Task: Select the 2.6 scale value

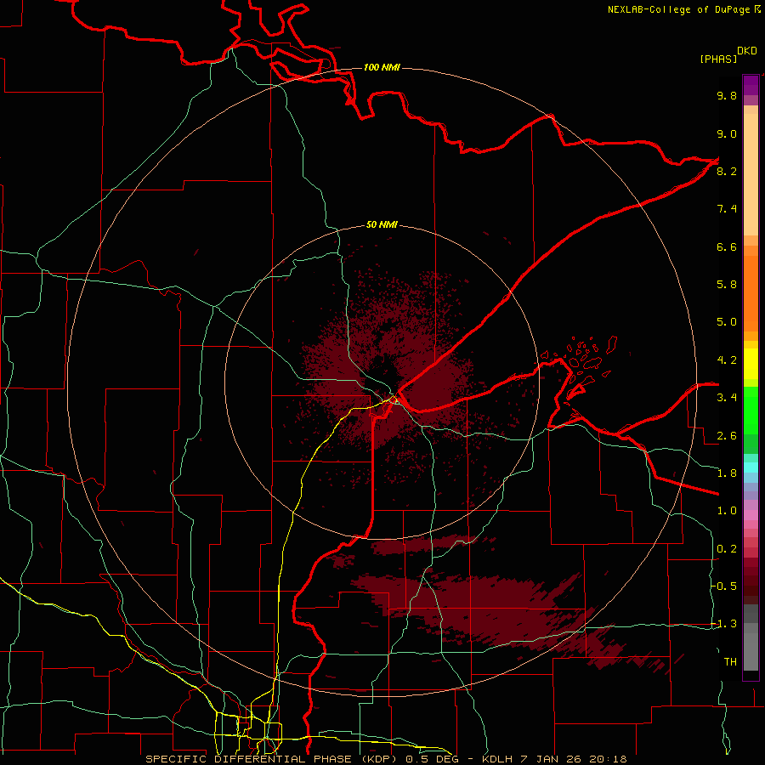Action: 727,436
